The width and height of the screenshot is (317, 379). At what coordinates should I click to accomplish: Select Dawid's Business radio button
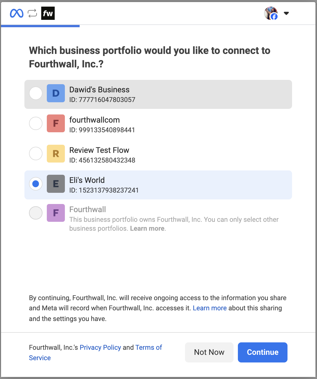click(x=36, y=93)
